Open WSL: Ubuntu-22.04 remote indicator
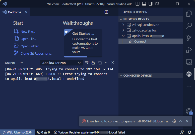The image size is (195, 135). click(18, 132)
